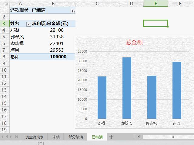Click the 郭翠风 bar in chart

(127, 88)
